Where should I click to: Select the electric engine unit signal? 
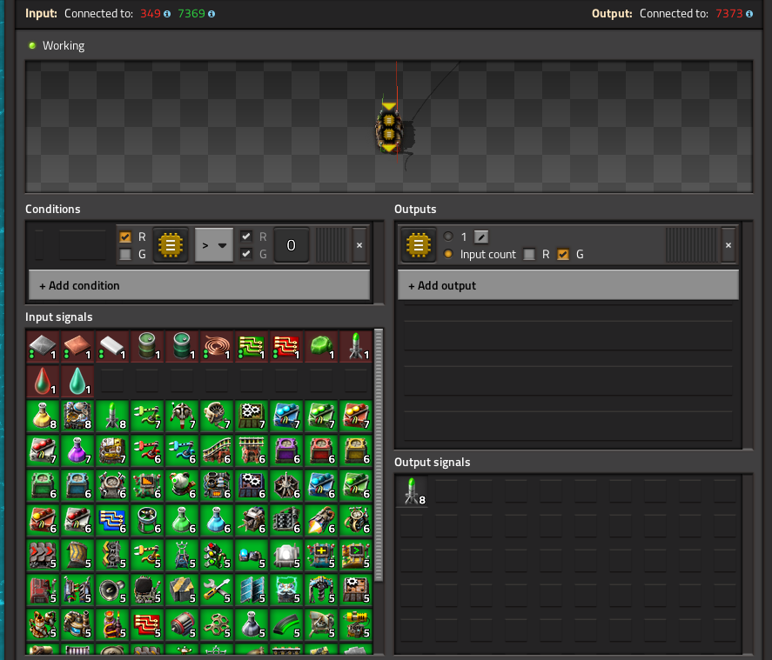click(x=182, y=625)
